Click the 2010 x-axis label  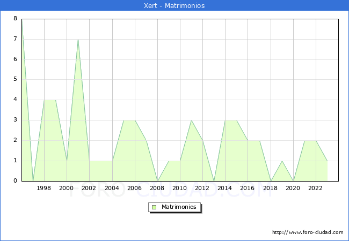point(180,188)
